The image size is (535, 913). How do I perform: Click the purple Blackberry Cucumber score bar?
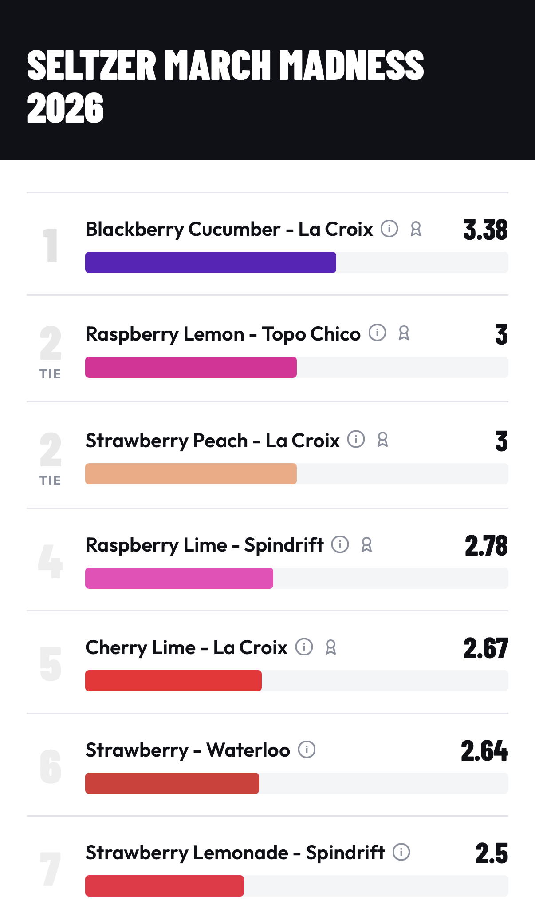point(210,262)
